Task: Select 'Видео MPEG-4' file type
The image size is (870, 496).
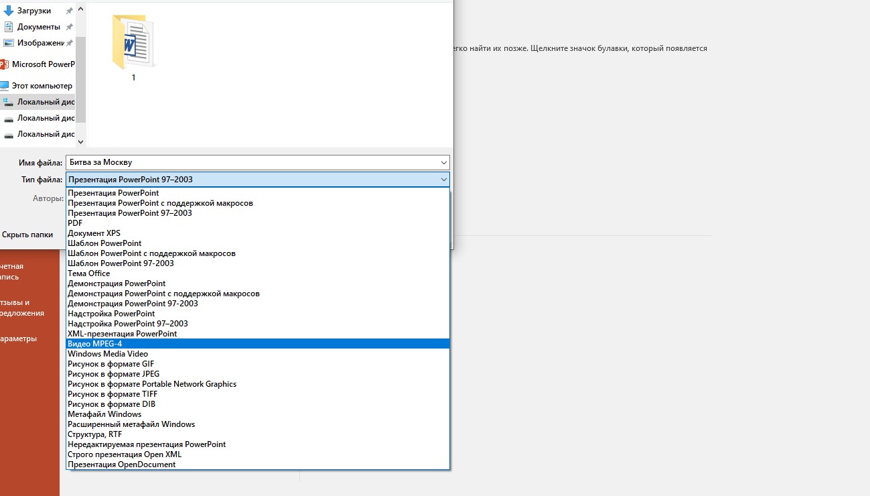Action: click(x=258, y=344)
